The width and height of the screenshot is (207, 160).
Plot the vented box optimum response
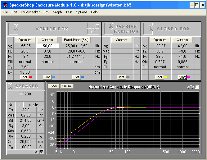point(25,77)
